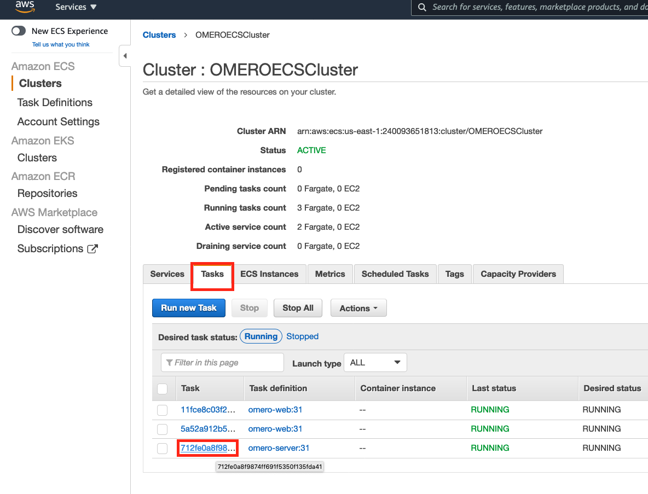Check the select-all tasks checkbox
This screenshot has height=494, width=648.
pyautogui.click(x=163, y=388)
